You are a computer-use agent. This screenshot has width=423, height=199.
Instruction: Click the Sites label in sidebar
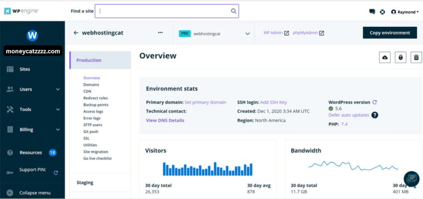click(25, 69)
